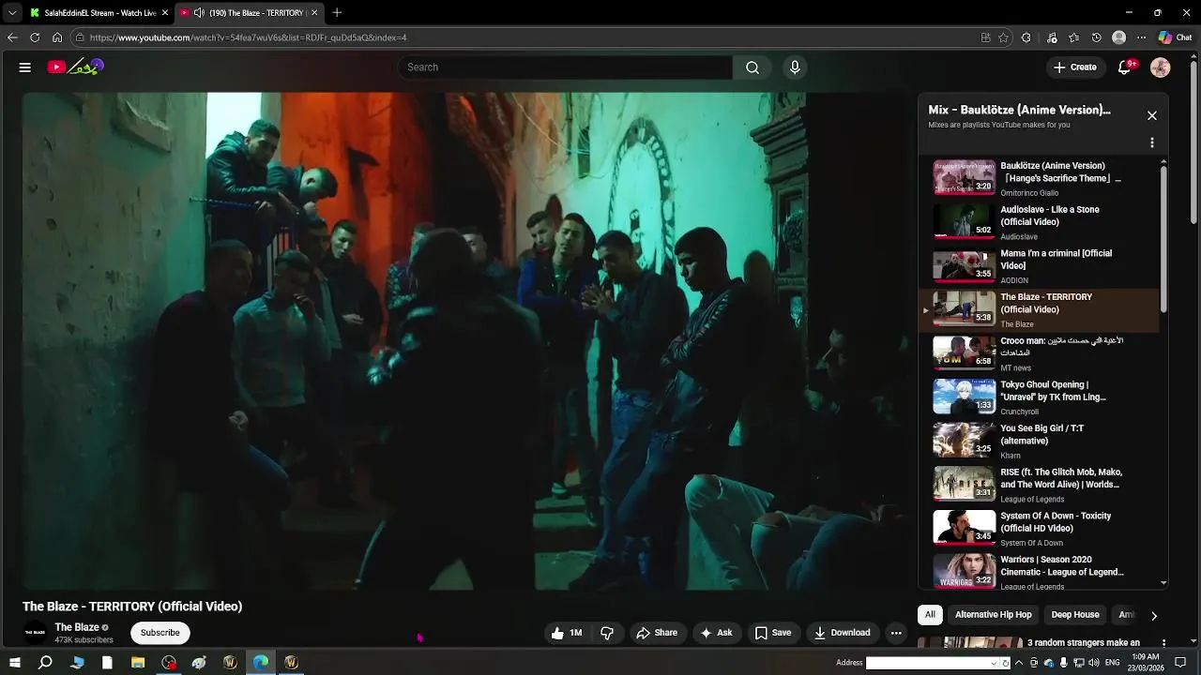Viewport: 1201px width, 675px height.
Task: Open File Explorer from taskbar
Action: 138,663
